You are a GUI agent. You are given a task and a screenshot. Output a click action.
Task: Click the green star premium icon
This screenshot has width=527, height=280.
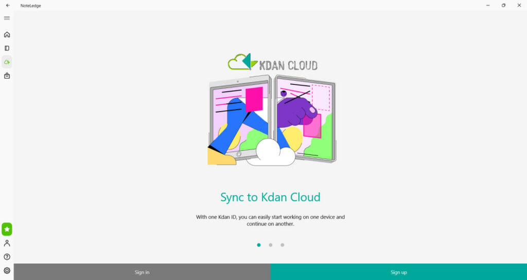tap(7, 229)
